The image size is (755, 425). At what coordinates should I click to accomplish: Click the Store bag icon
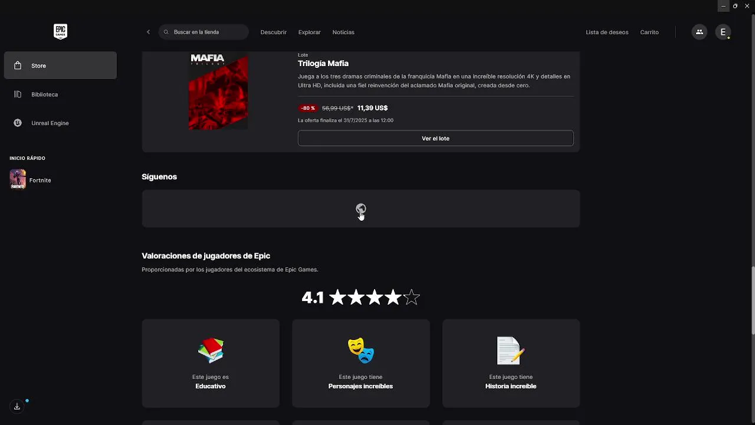(x=18, y=66)
